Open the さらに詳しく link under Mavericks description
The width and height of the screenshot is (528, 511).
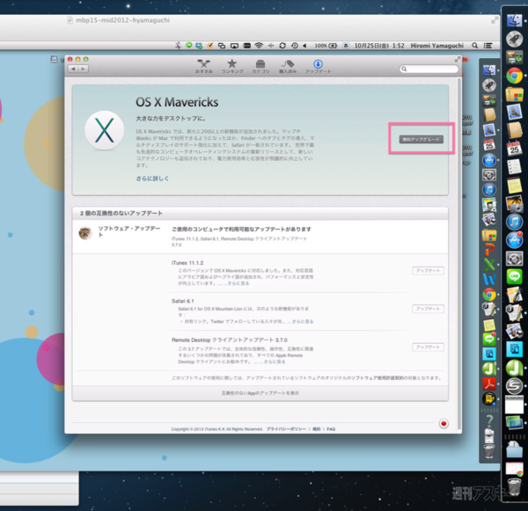tap(152, 179)
